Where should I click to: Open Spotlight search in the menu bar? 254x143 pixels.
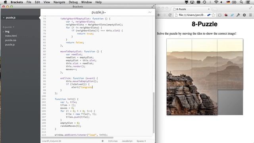click(x=241, y=2)
